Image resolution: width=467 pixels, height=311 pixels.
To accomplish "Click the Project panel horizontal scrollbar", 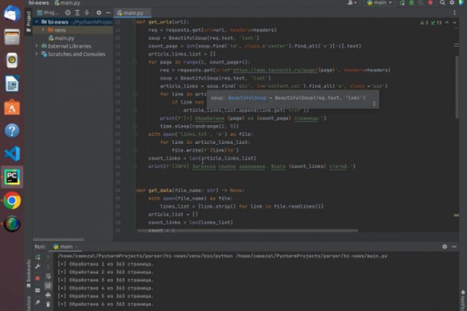I will [58, 240].
